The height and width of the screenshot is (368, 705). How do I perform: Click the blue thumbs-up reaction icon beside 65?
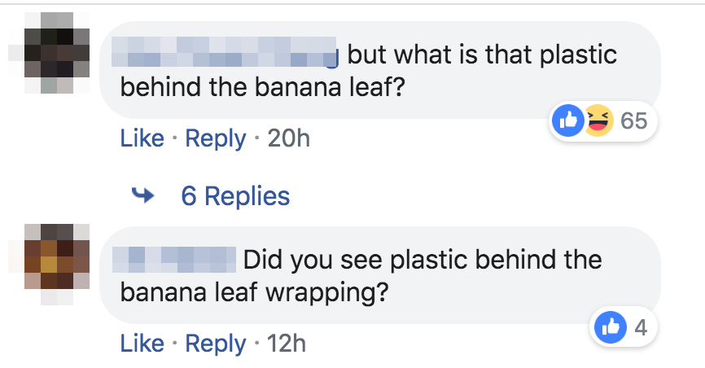pyautogui.click(x=567, y=121)
